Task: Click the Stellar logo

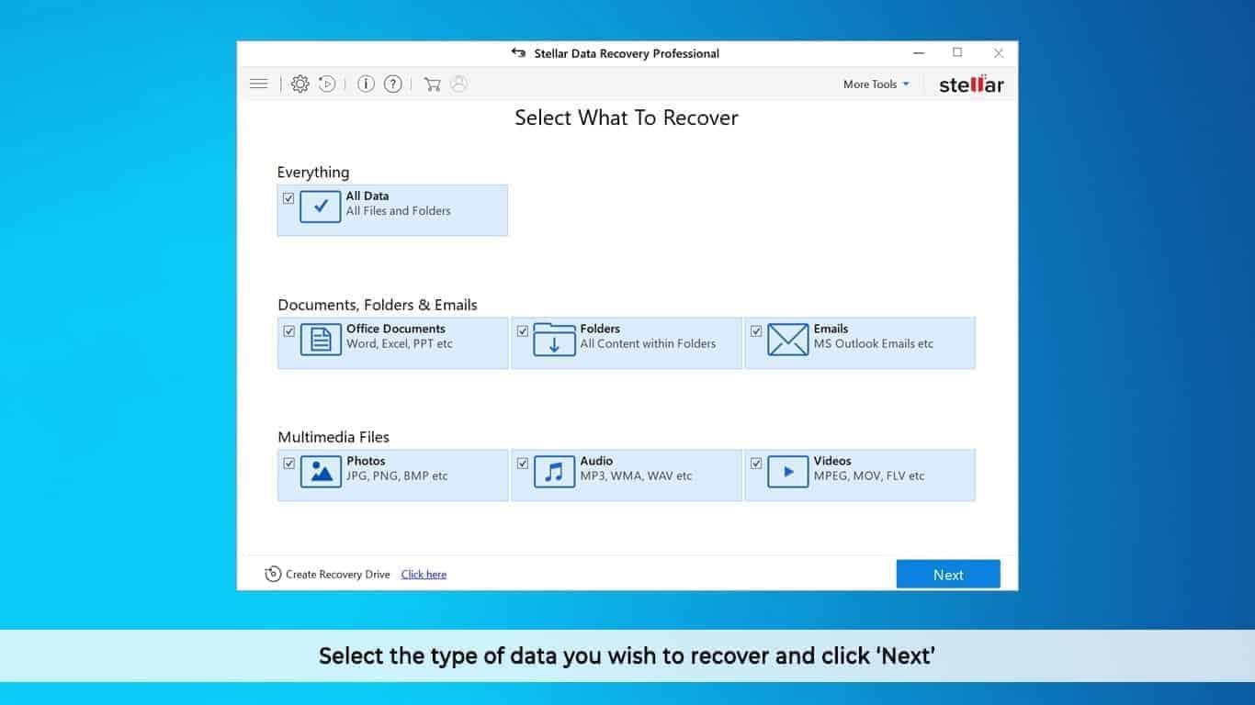Action: pos(971,84)
